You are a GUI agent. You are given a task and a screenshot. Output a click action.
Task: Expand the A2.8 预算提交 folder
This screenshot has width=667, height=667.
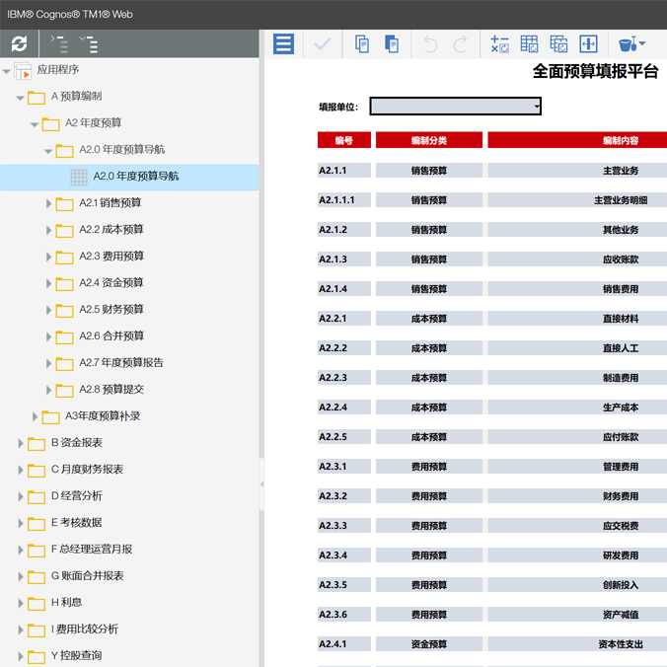coord(48,391)
